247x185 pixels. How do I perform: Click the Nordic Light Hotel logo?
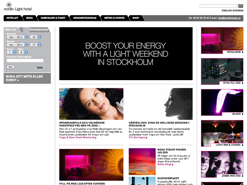(x=17, y=6)
